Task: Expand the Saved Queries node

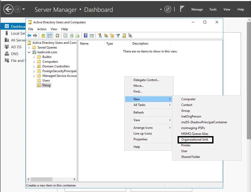Action: (x=29, y=47)
